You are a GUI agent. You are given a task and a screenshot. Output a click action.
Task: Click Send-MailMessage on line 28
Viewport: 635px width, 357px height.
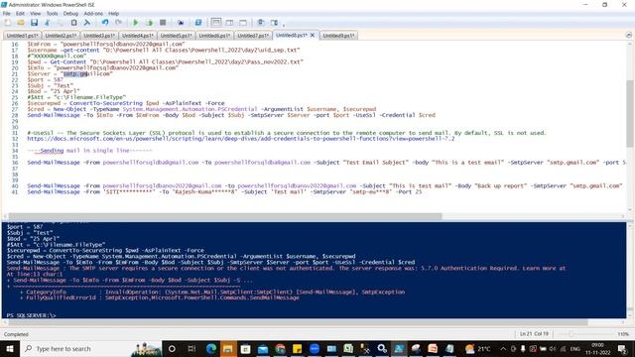54,115
